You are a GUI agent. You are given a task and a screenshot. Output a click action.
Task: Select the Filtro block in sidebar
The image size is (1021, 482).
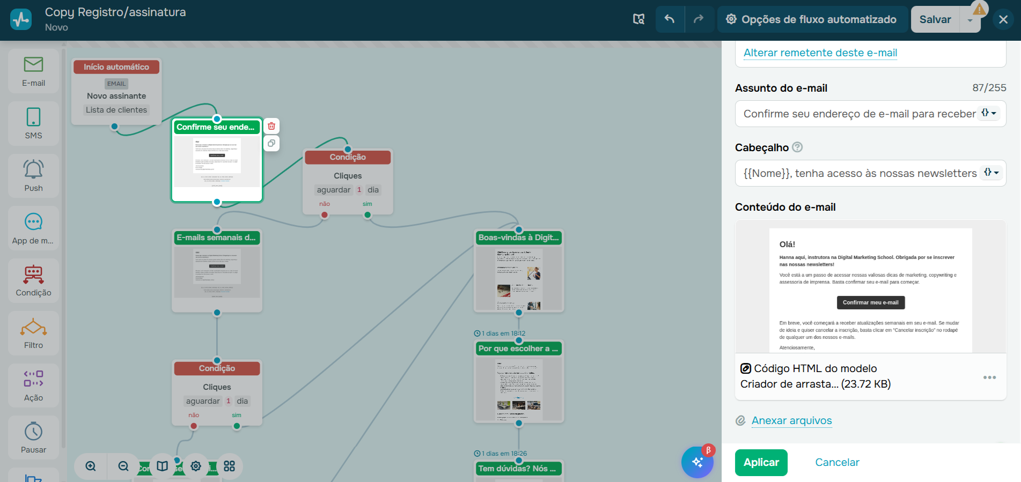click(33, 333)
